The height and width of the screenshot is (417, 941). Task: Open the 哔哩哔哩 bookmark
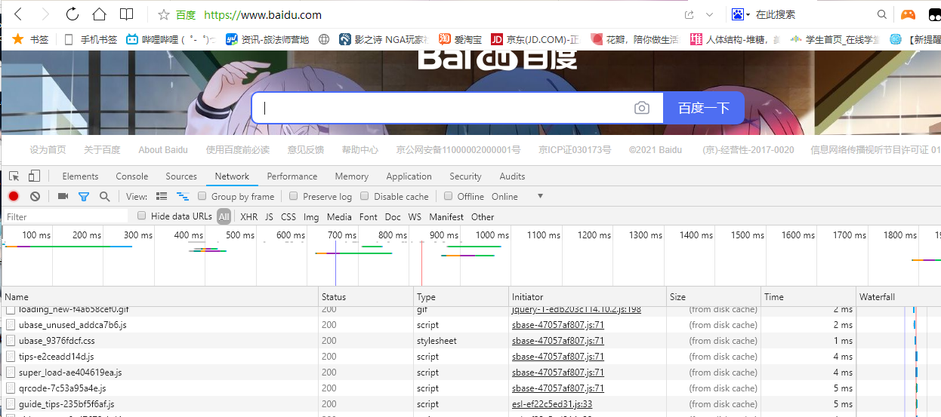tap(170, 39)
